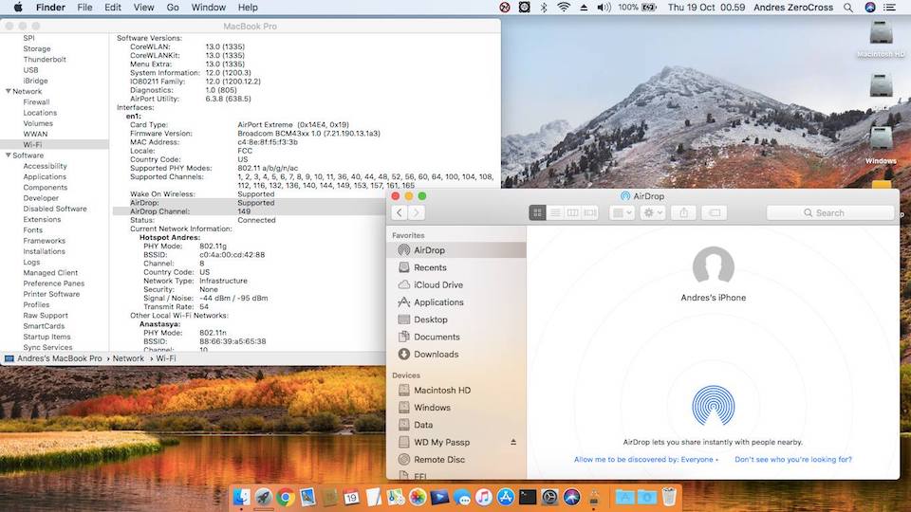
Task: Select Firewall in System Information sidebar
Action: 36,102
